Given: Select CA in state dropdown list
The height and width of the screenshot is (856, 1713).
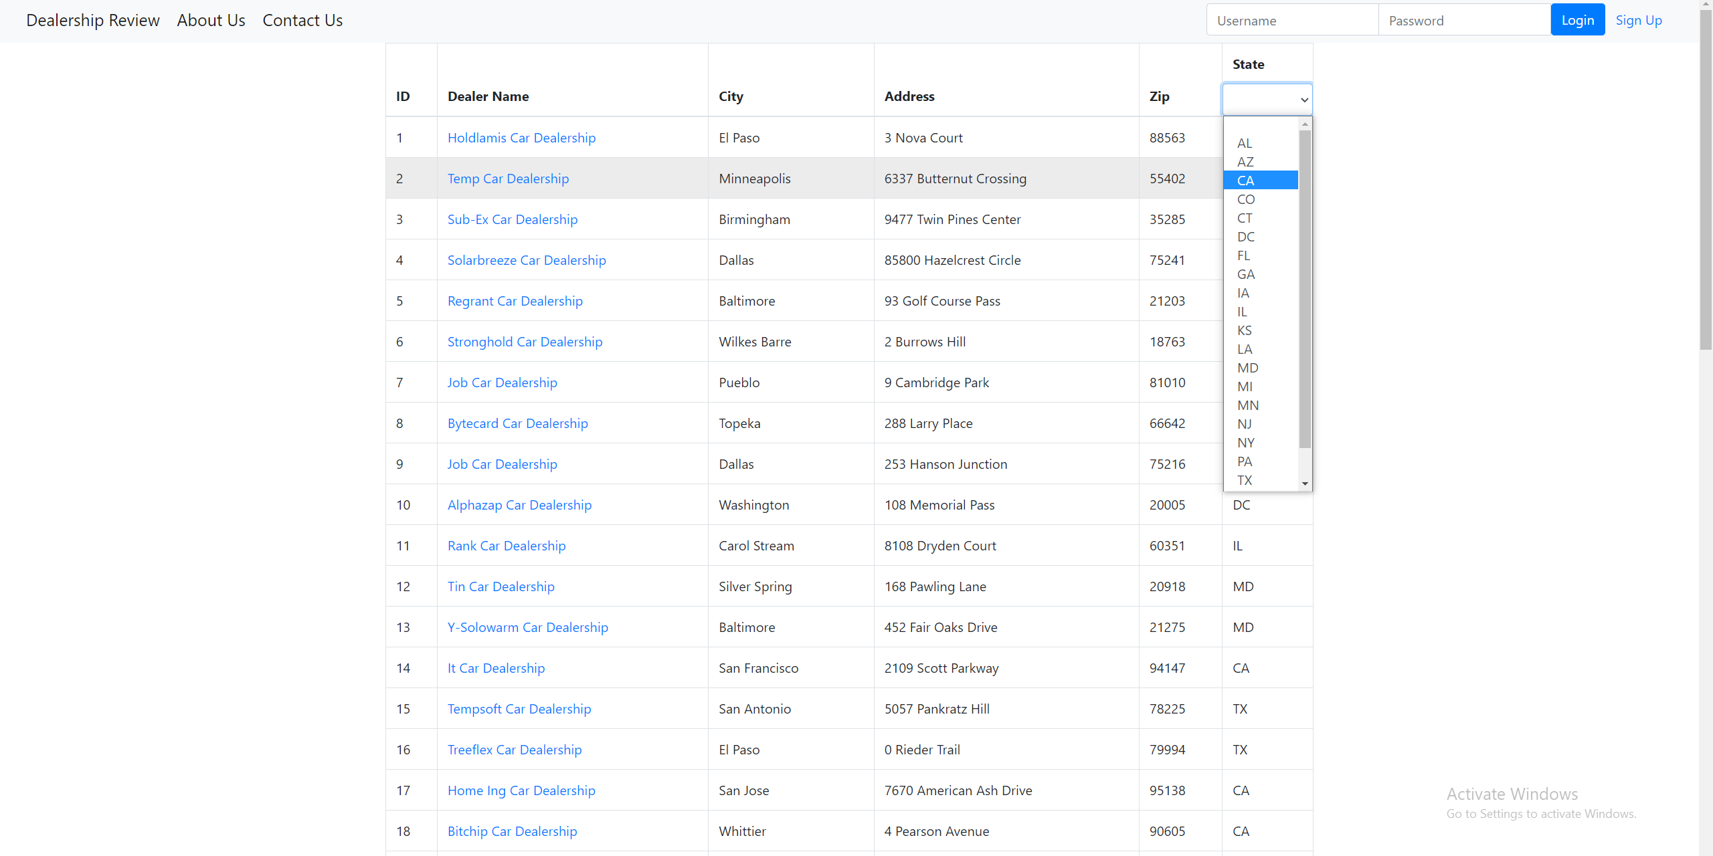Looking at the screenshot, I should coord(1260,181).
